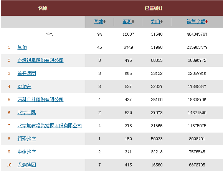
Task: Click the sort arrow next to 均价
Action: pos(162,22)
